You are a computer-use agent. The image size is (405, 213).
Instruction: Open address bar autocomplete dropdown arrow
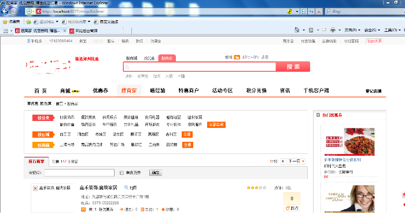click(x=297, y=12)
